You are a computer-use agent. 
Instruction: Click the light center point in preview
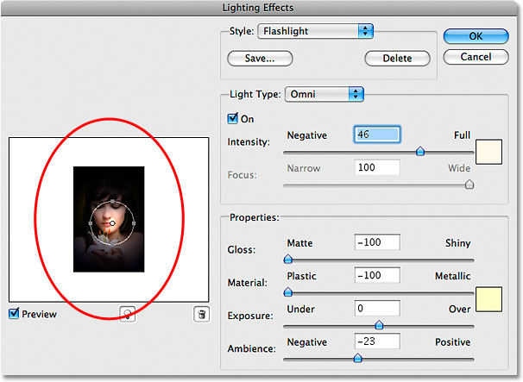[x=112, y=223]
